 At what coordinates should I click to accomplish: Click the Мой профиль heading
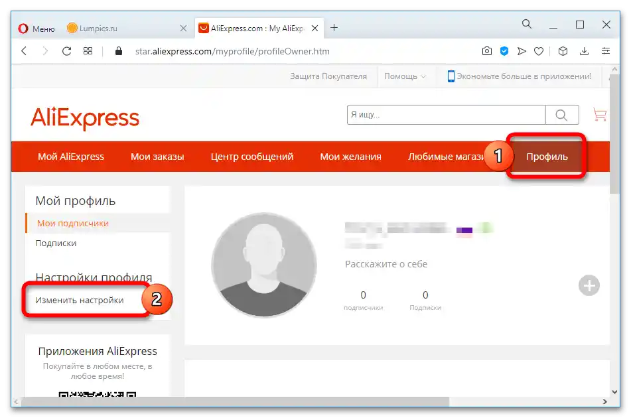[75, 201]
